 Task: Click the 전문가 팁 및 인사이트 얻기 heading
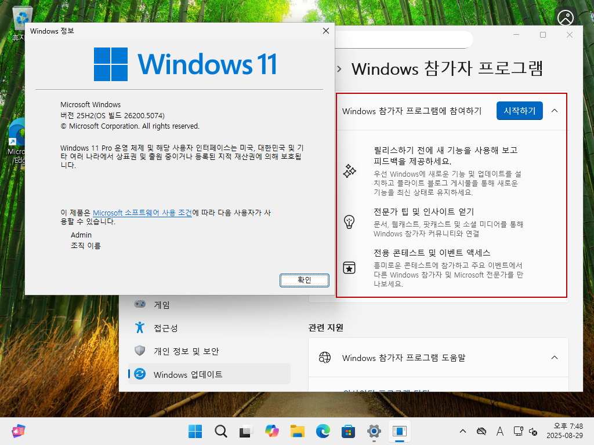[x=423, y=211]
